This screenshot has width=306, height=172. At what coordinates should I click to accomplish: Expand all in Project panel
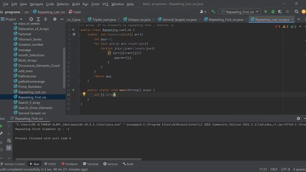[38, 19]
